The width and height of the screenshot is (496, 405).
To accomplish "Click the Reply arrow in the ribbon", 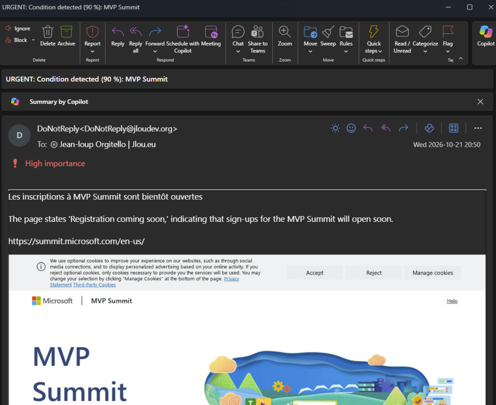I will [118, 32].
